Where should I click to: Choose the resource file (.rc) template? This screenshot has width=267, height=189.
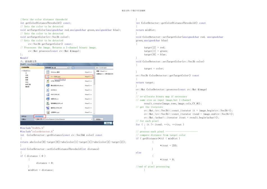(x=69, y=99)
